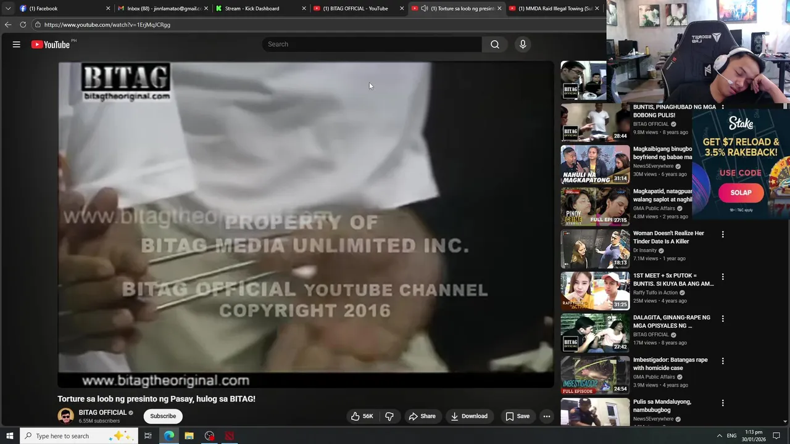Mute the playing Torture sa loob tab audio icon

[425, 9]
